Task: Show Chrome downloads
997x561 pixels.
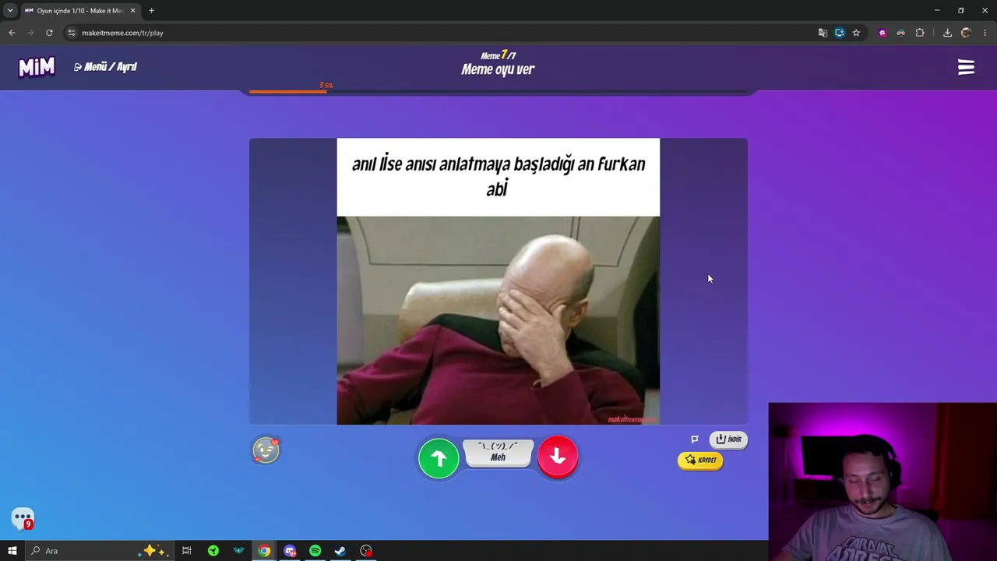Action: [x=947, y=33]
